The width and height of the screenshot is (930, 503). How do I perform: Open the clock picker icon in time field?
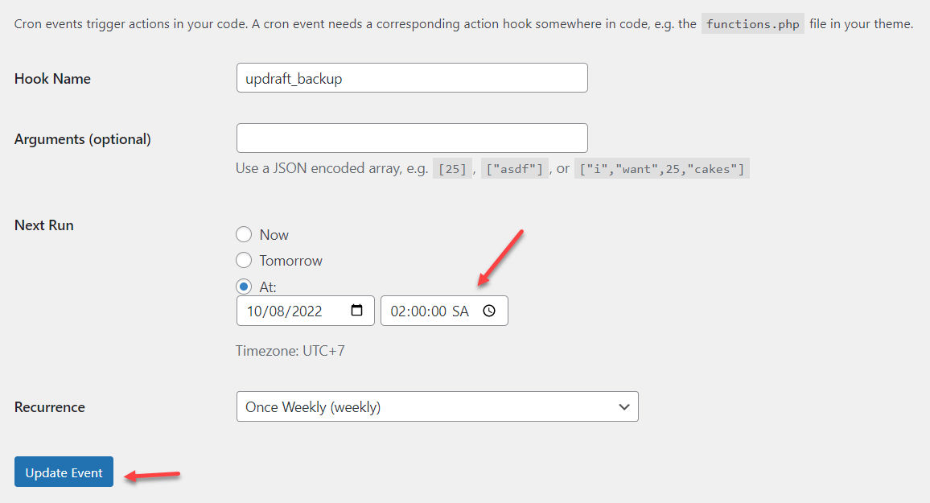(x=489, y=311)
